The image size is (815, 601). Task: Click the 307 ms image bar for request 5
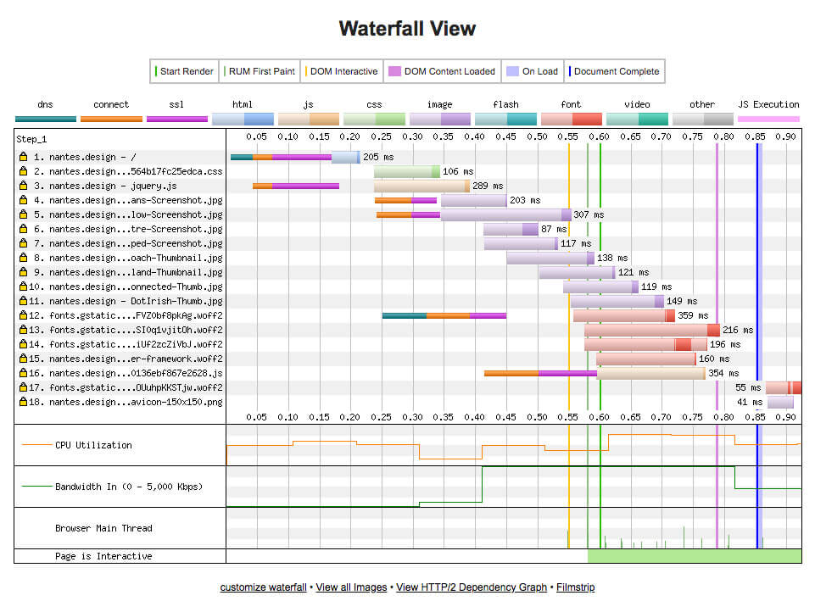(x=505, y=214)
